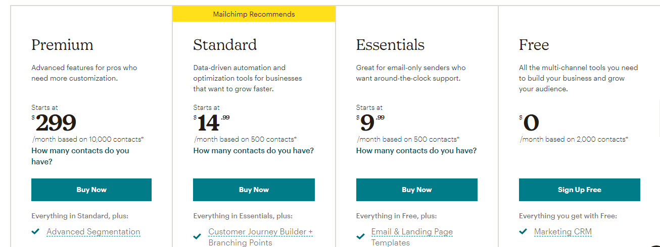This screenshot has height=247, width=660.
Task: Click the Premium plan heading
Action: (x=62, y=45)
